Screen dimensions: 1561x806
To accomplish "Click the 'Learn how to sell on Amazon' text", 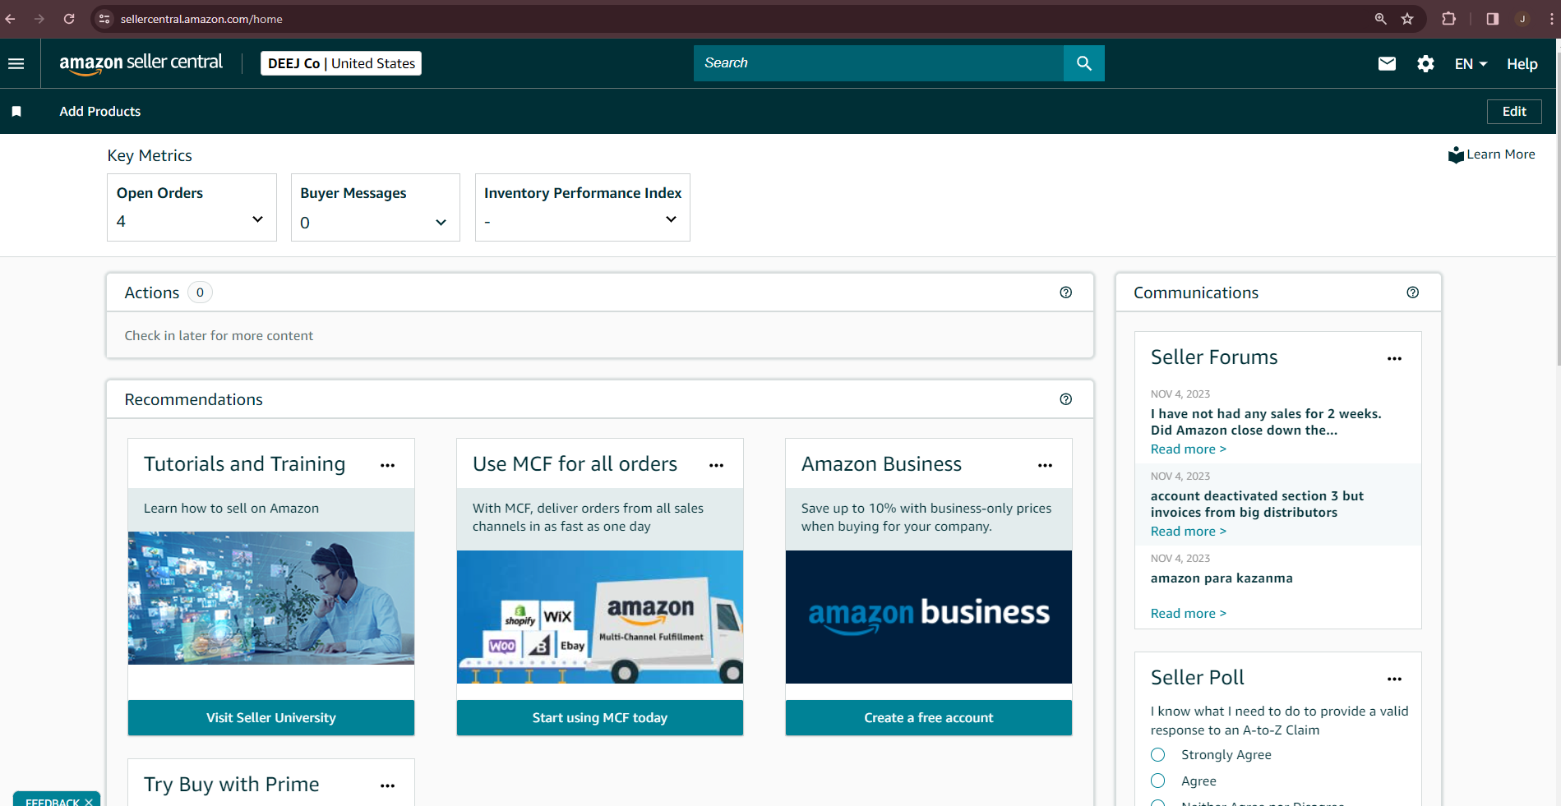I will (231, 509).
